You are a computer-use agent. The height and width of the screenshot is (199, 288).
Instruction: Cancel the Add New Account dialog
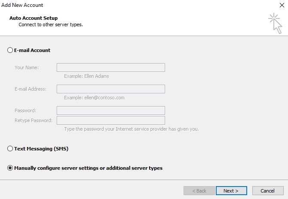(267, 190)
